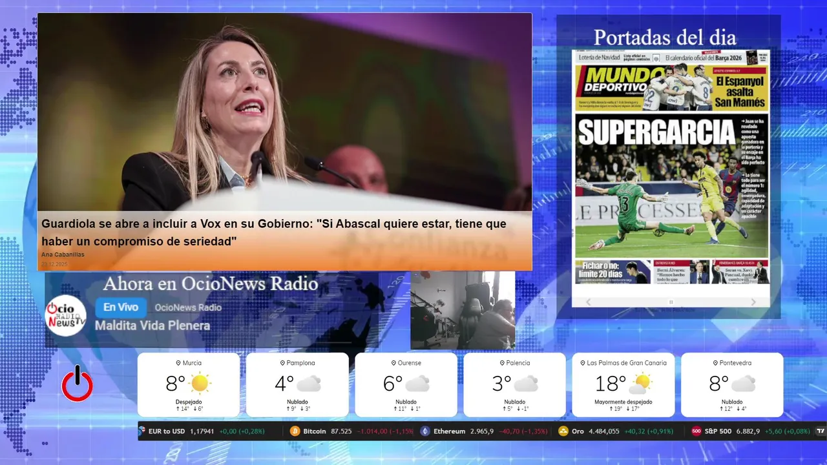The width and height of the screenshot is (827, 465).
Task: Click the Maldita Vida Plenera show title
Action: click(x=152, y=325)
